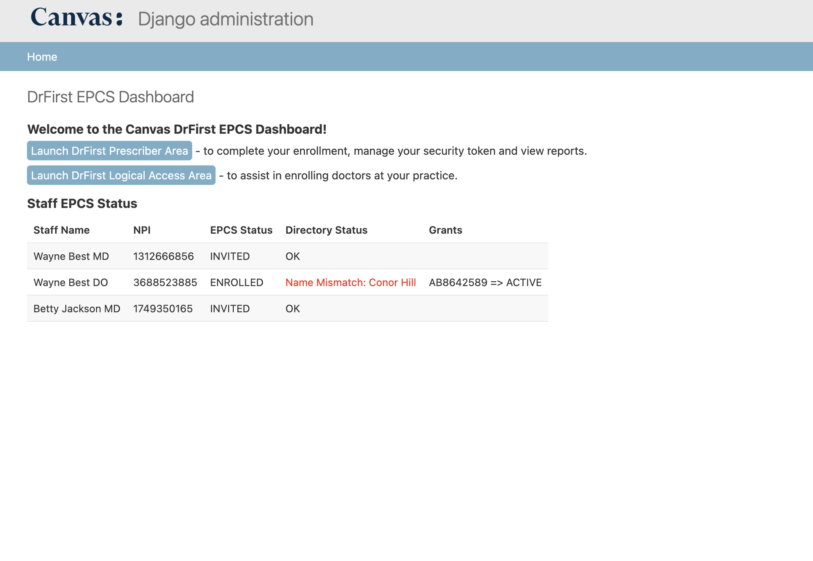Select the NPI column header
813x561 pixels.
tap(142, 230)
